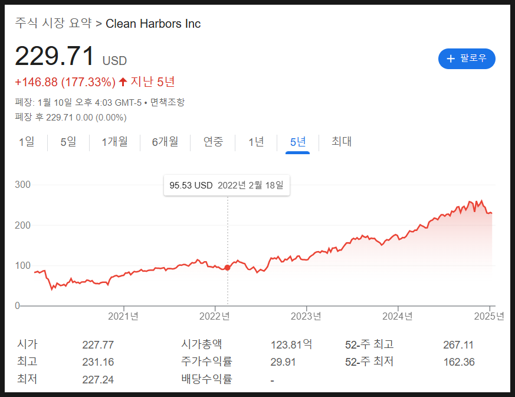Select the 5일 time range tab
Image resolution: width=515 pixels, height=397 pixels.
(x=68, y=142)
